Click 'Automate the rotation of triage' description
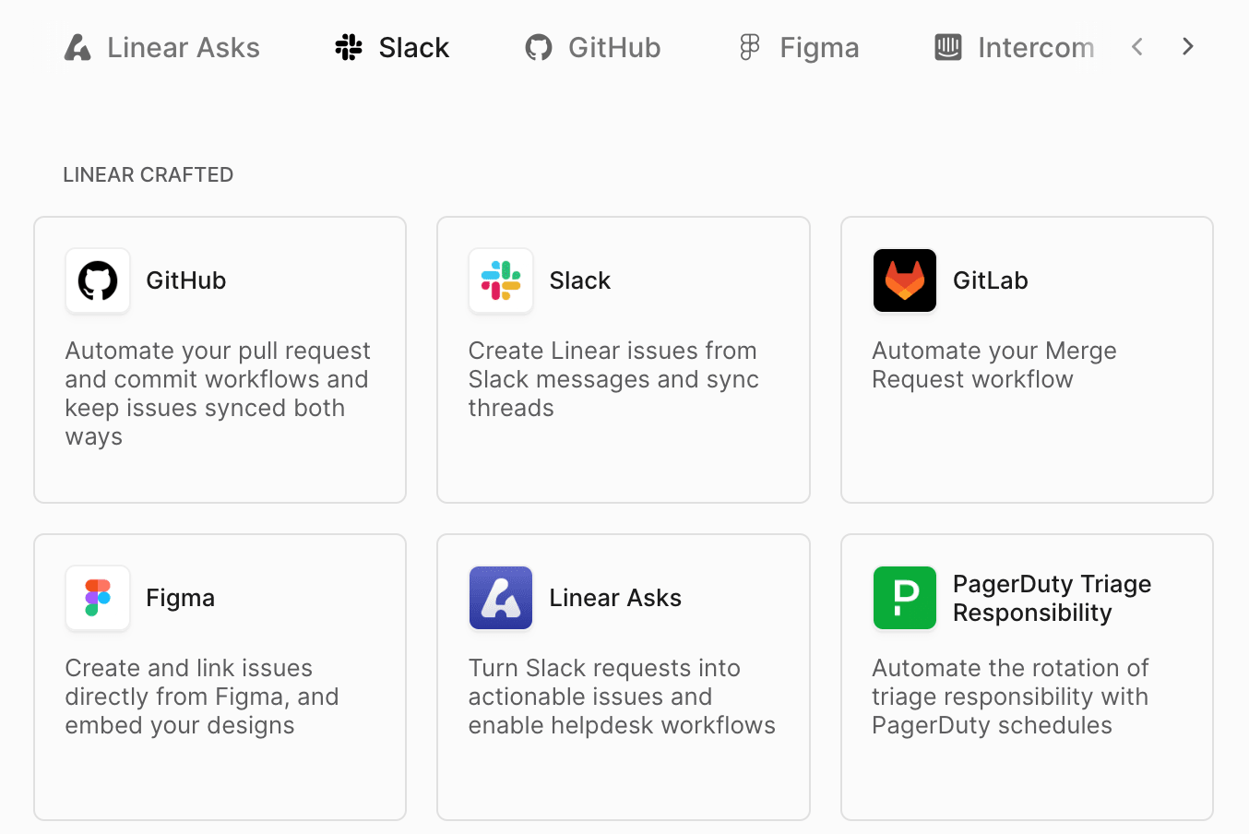Screen dimensions: 1249x834 coord(1010,697)
